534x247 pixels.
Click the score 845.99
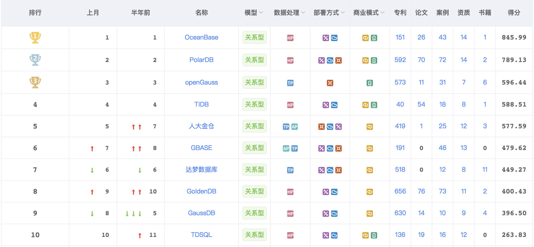[x=514, y=37]
